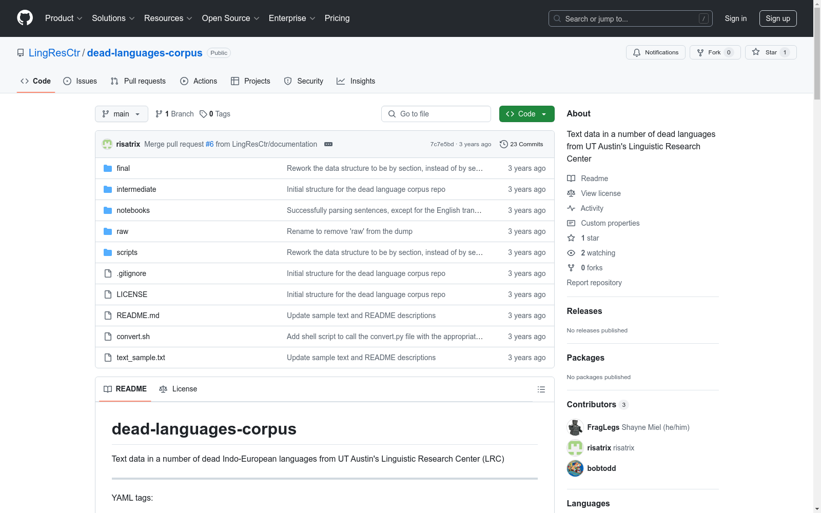Open bobtodd contributor avatar

point(575,468)
